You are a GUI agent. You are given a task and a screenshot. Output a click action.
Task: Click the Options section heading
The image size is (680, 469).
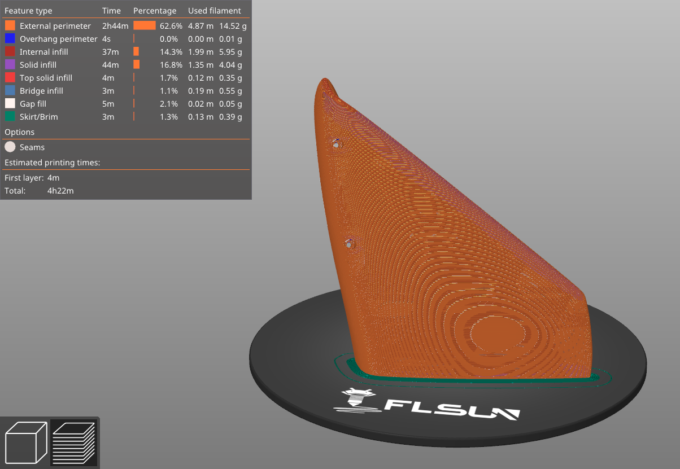tap(20, 132)
